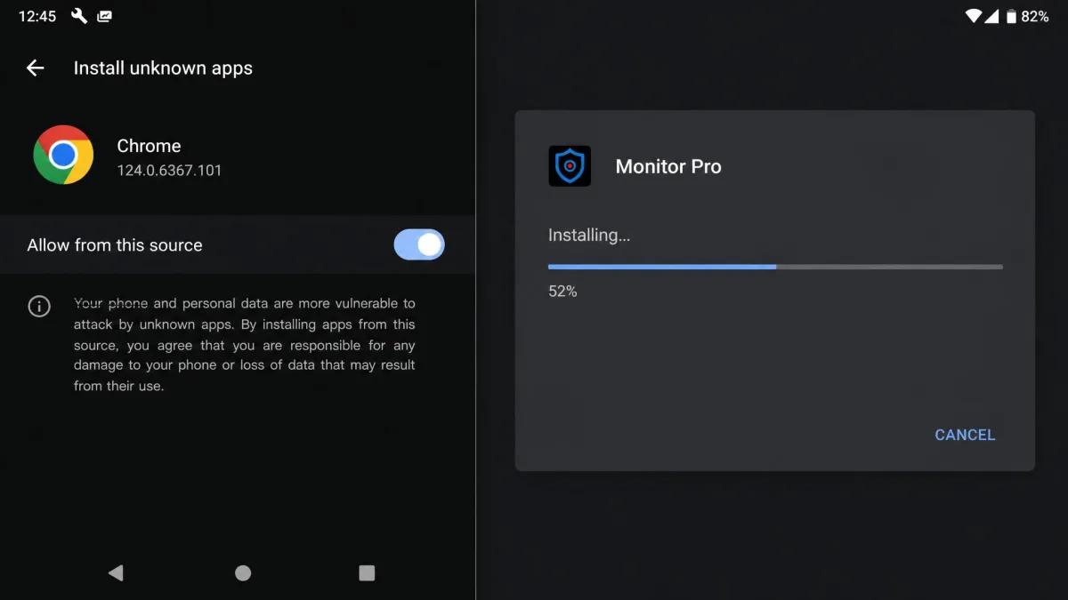Image resolution: width=1068 pixels, height=600 pixels.
Task: Click the installation progress bar
Action: [x=775, y=266]
